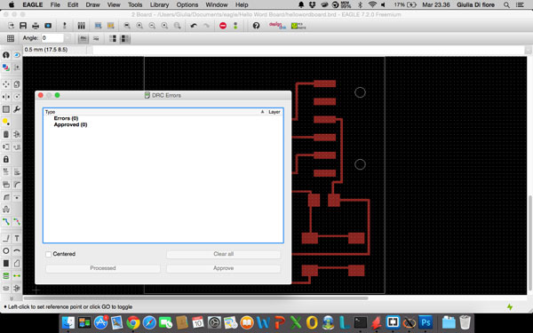Select the left-aligned text style icon
This screenshot has width=533, height=333.
83,38
